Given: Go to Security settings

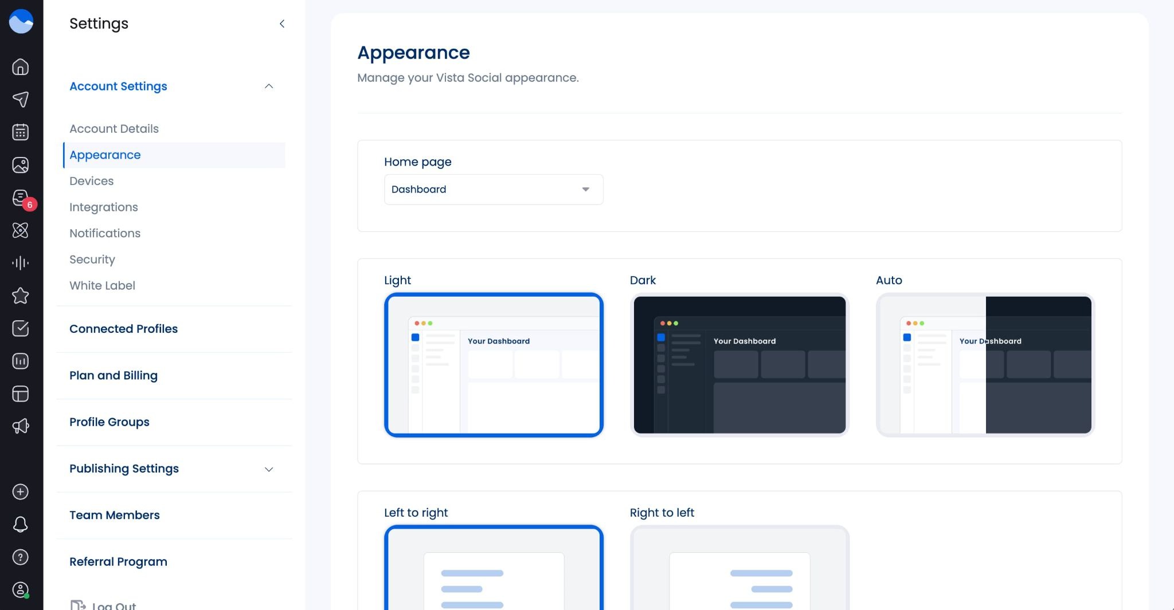Looking at the screenshot, I should tap(92, 259).
